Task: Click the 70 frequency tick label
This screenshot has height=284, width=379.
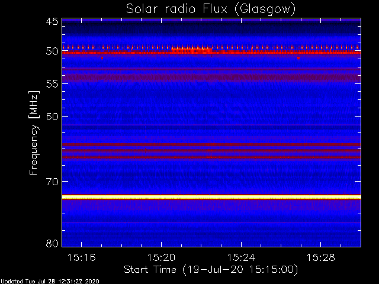Action: (52, 182)
